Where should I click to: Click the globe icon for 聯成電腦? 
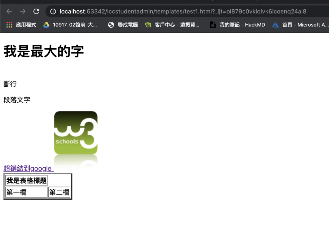point(111,25)
